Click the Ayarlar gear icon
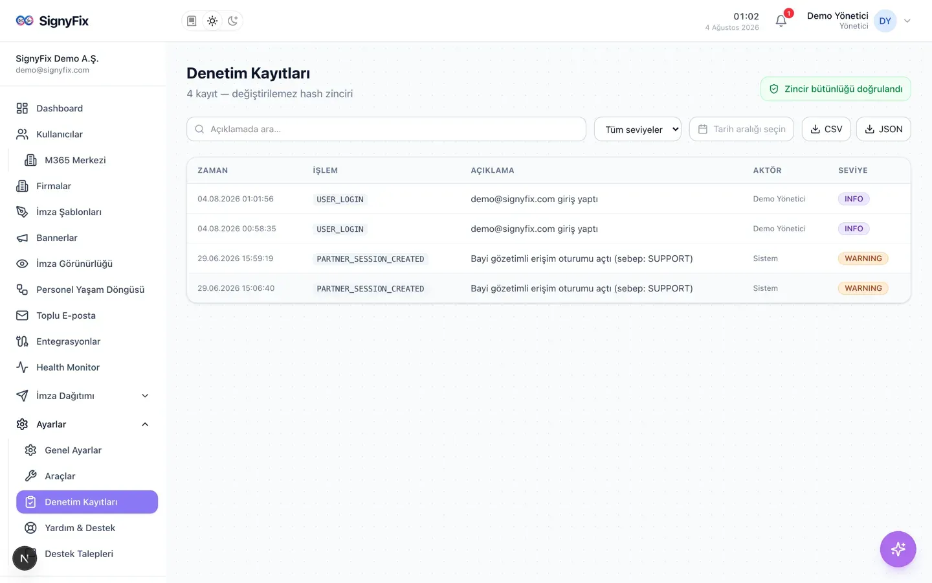The image size is (932, 583). (22, 424)
